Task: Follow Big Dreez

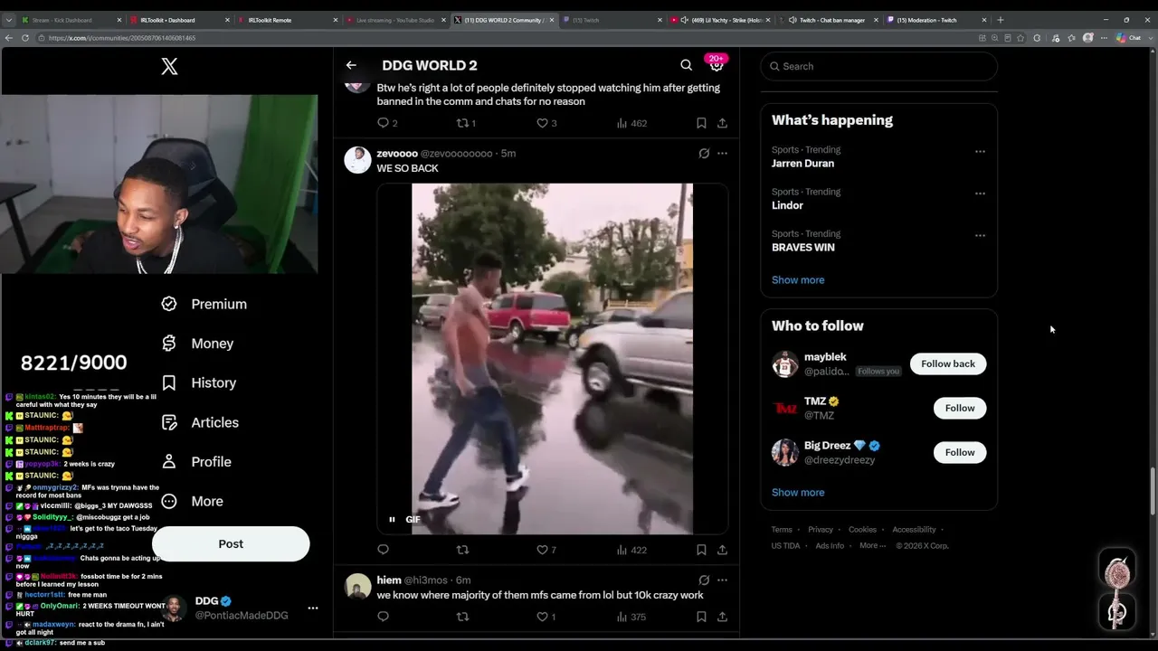Action: [960, 452]
